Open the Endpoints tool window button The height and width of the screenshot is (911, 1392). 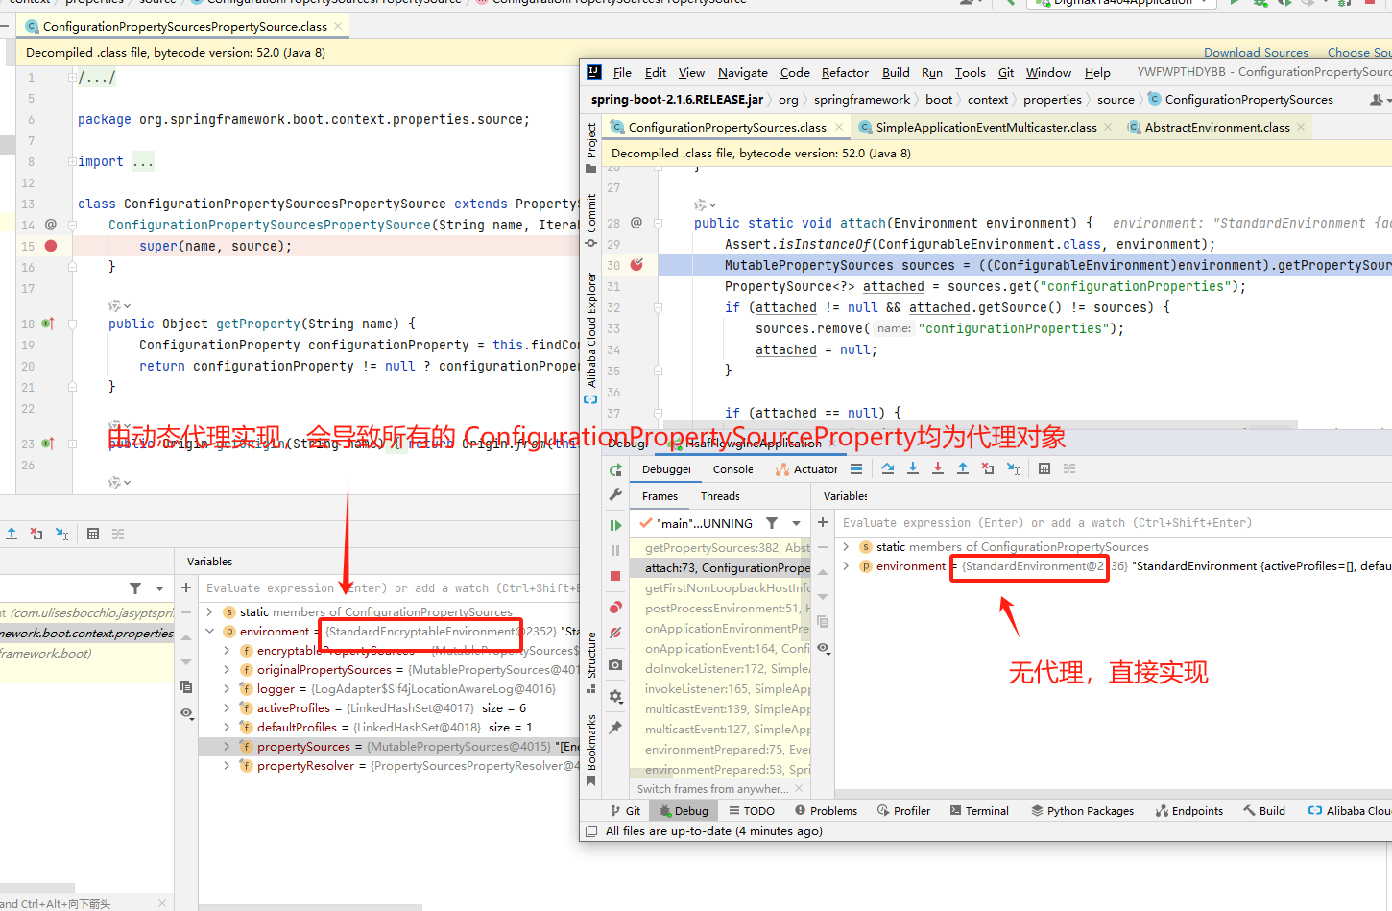click(1189, 811)
